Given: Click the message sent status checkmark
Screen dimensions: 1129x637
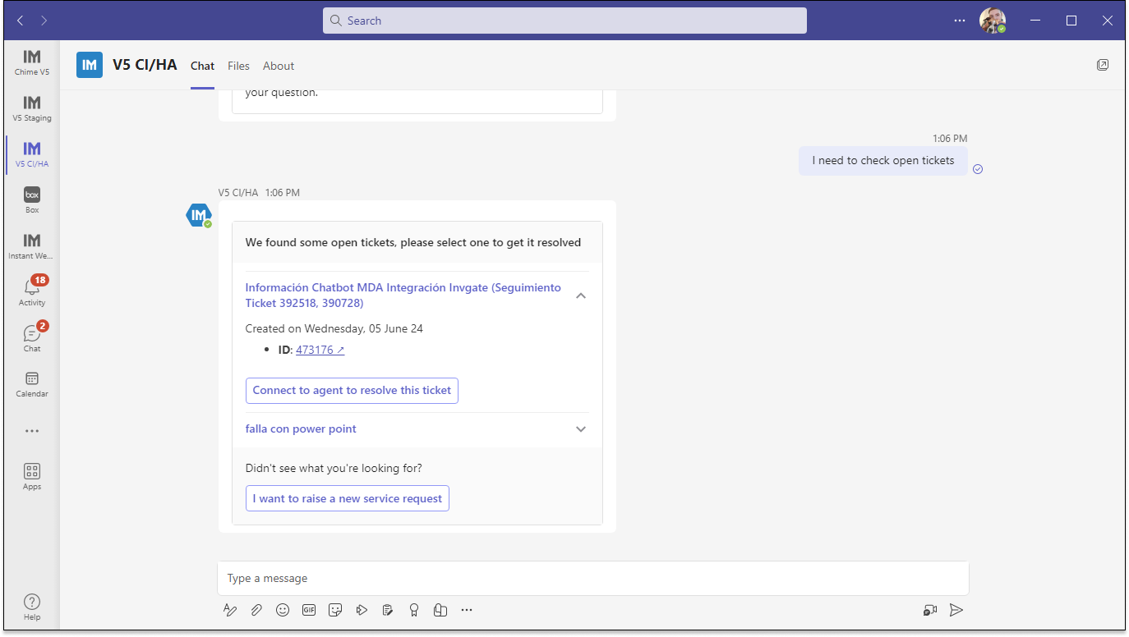Looking at the screenshot, I should [978, 169].
